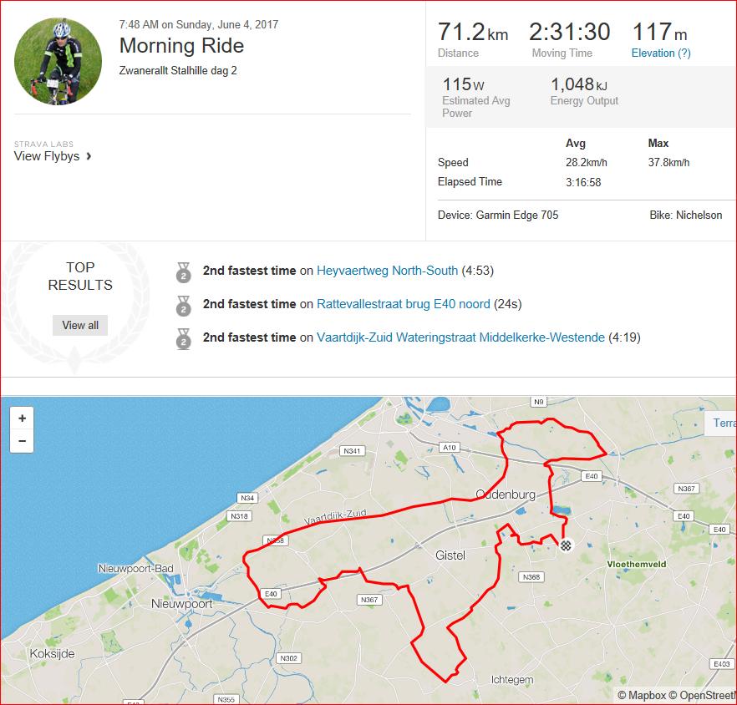Click the View all top results button
Image resolution: width=737 pixels, height=705 pixels.
[x=80, y=325]
